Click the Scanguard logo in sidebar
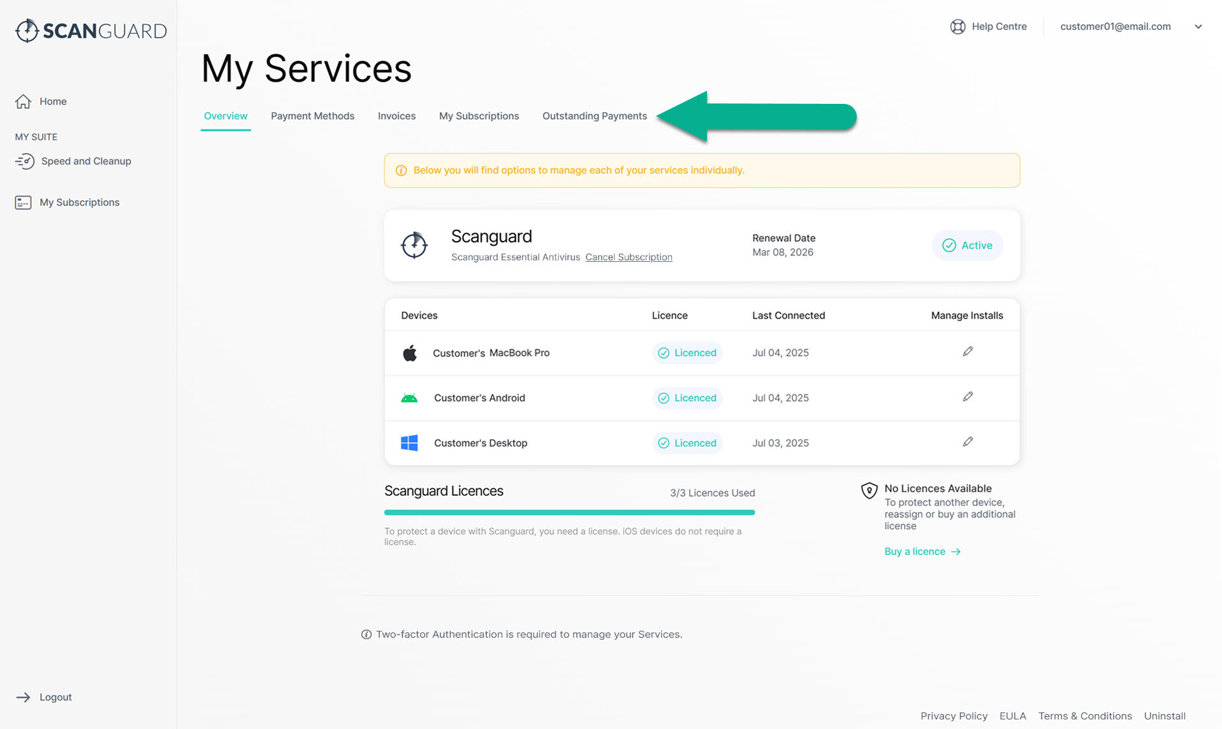This screenshot has height=729, width=1222. pyautogui.click(x=91, y=31)
